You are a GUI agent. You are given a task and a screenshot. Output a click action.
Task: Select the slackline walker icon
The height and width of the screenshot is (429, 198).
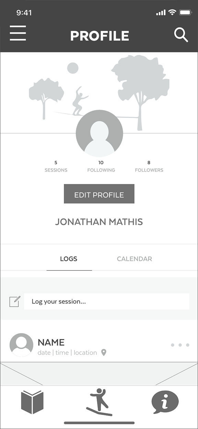[99, 402]
